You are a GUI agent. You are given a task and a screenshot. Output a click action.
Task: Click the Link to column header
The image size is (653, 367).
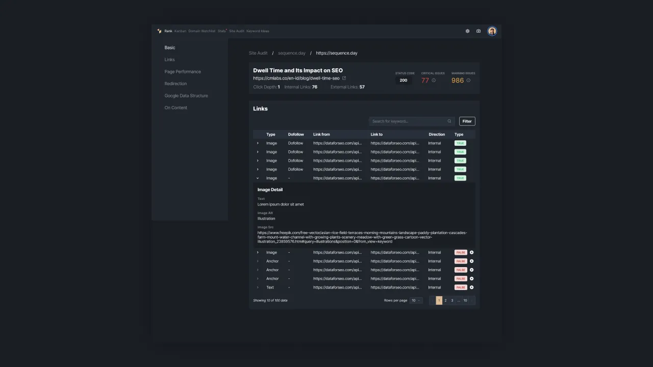click(376, 135)
